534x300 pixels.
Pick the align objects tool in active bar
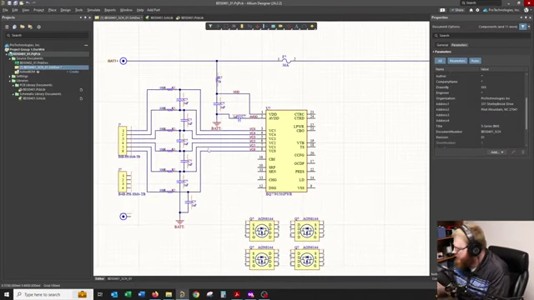[x=234, y=26]
